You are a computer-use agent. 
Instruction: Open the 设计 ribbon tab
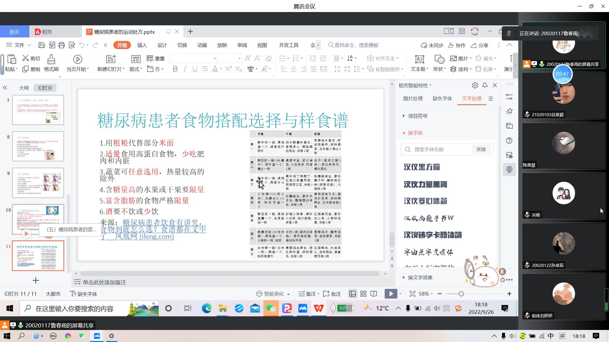(x=162, y=45)
